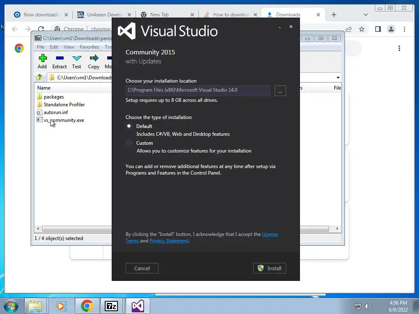Image resolution: width=419 pixels, height=314 pixels.
Task: Select the Custom installation radio button
Action: pos(129,143)
